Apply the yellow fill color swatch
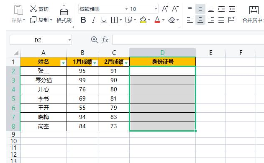Image resolution: width=264 pixels, height=163 pixels. 143,20
